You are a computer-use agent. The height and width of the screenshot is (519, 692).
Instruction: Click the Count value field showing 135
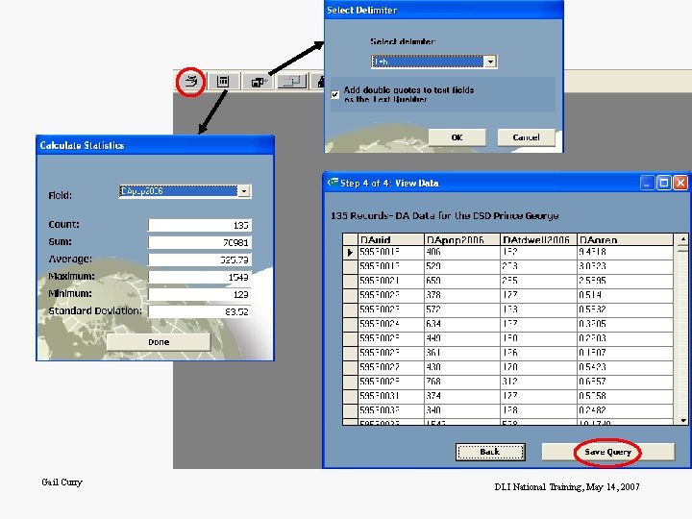tap(200, 225)
